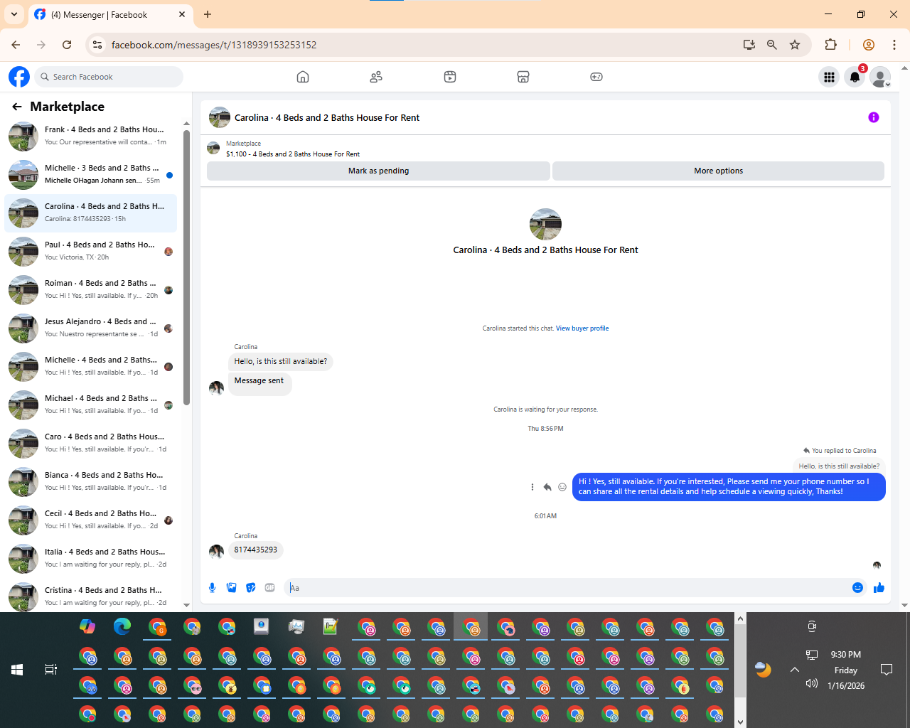910x728 pixels.
Task: Reload the page with browser refresh icon
Action: [67, 45]
